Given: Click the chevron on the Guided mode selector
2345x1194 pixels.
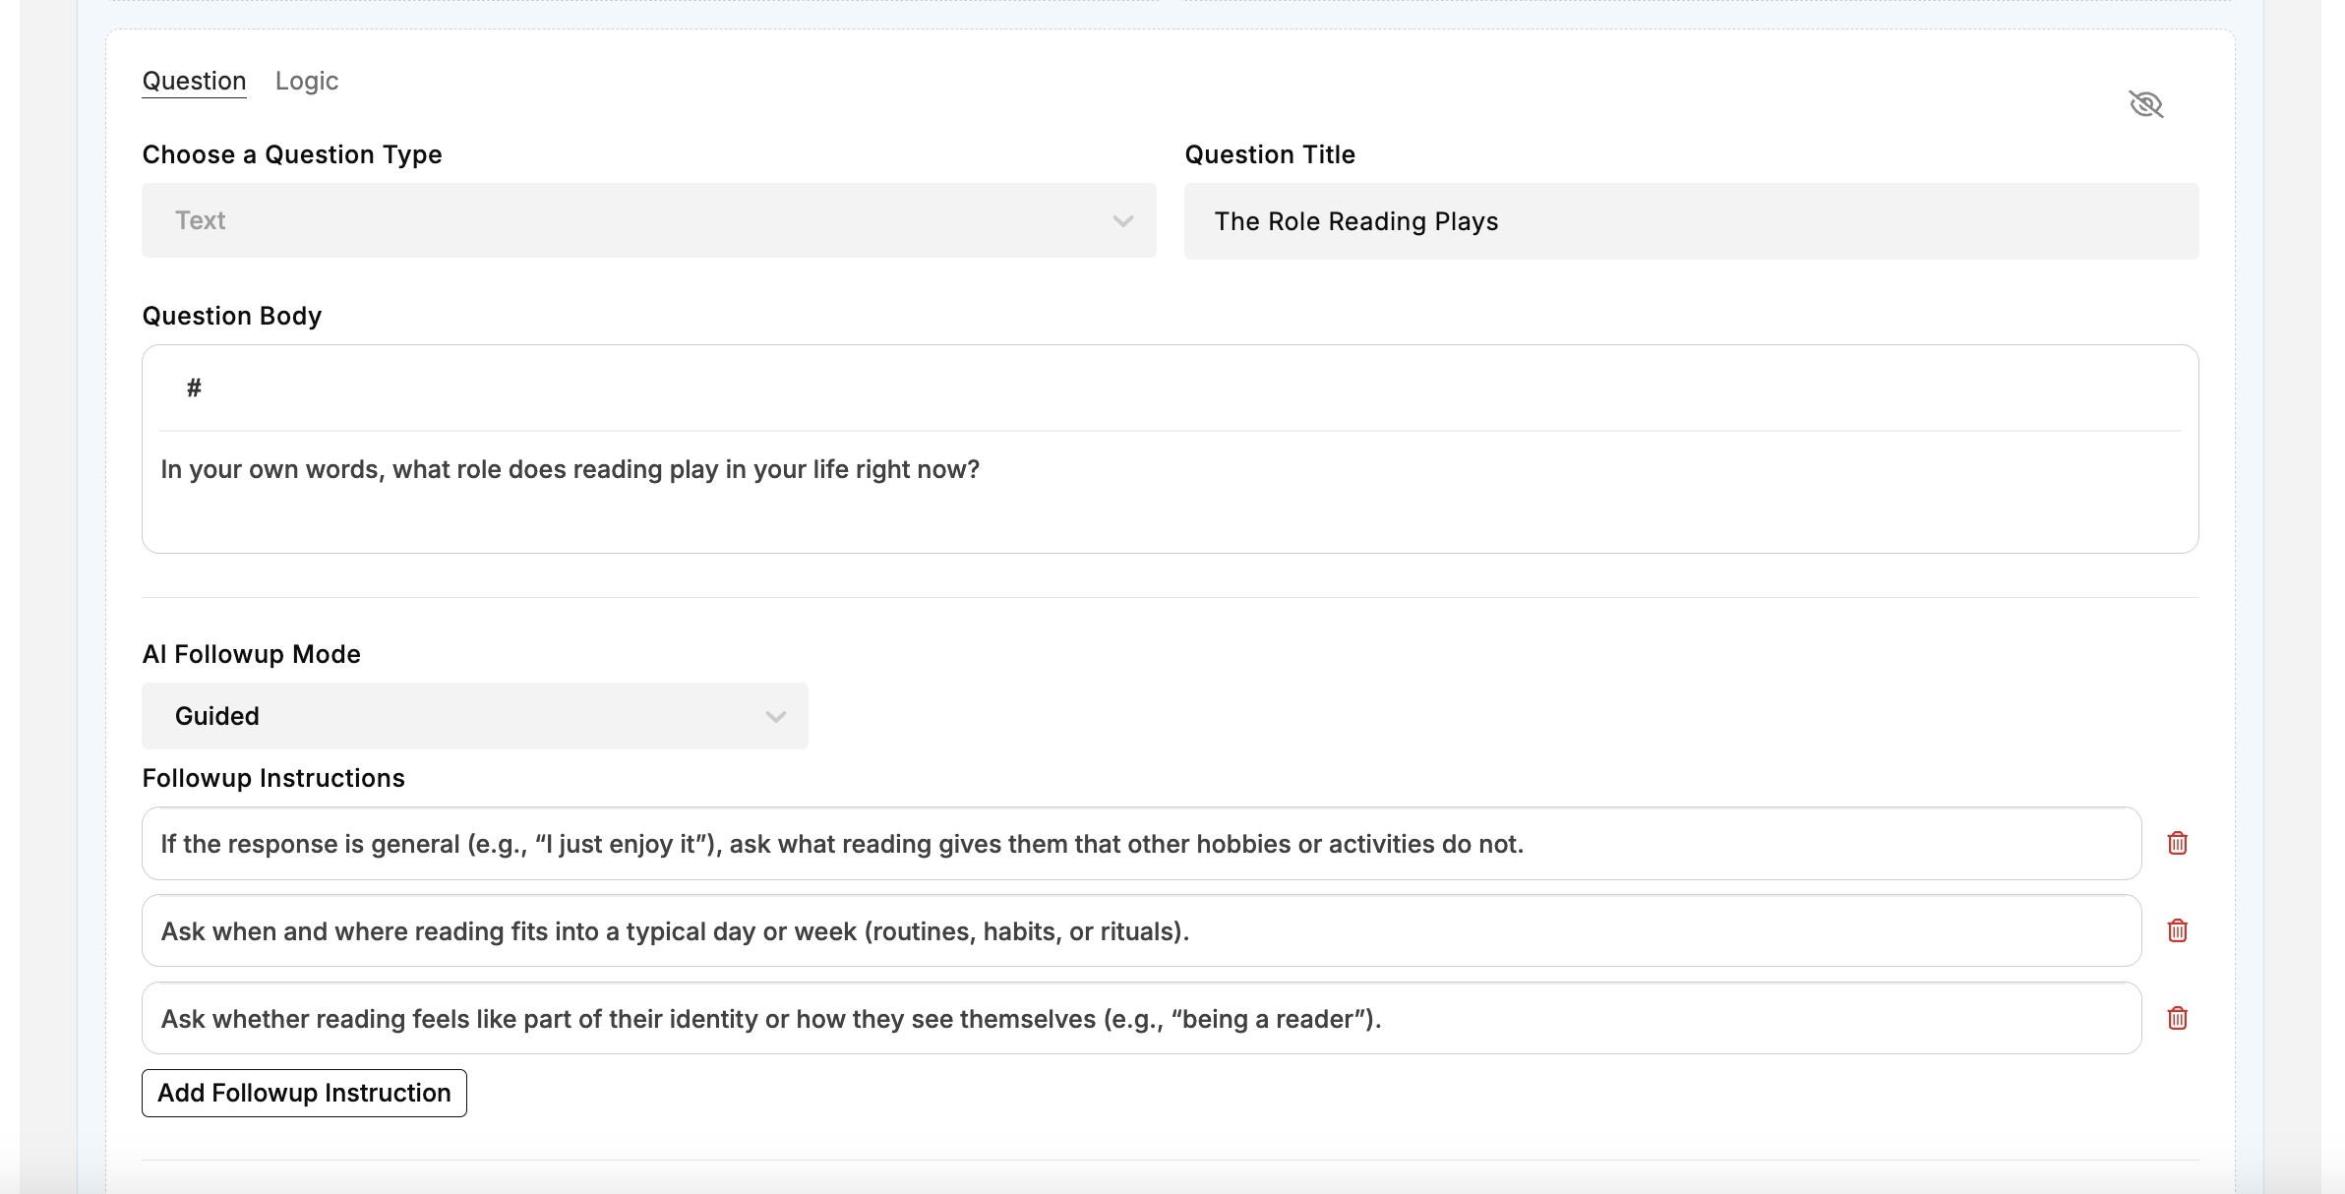Looking at the screenshot, I should tap(775, 717).
